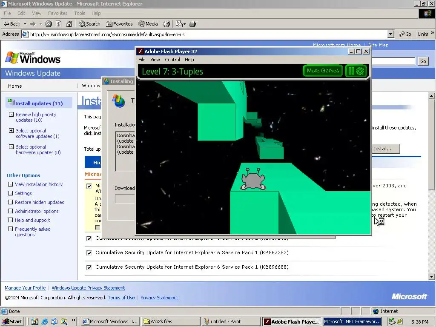Open the History toolbar icon
Image resolution: width=436 pixels, height=327 pixels.
point(166,24)
